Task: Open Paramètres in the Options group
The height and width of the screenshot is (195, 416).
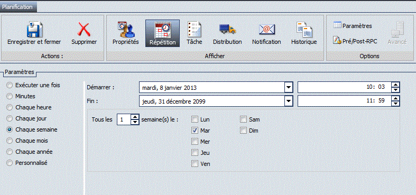Action: 353,26
